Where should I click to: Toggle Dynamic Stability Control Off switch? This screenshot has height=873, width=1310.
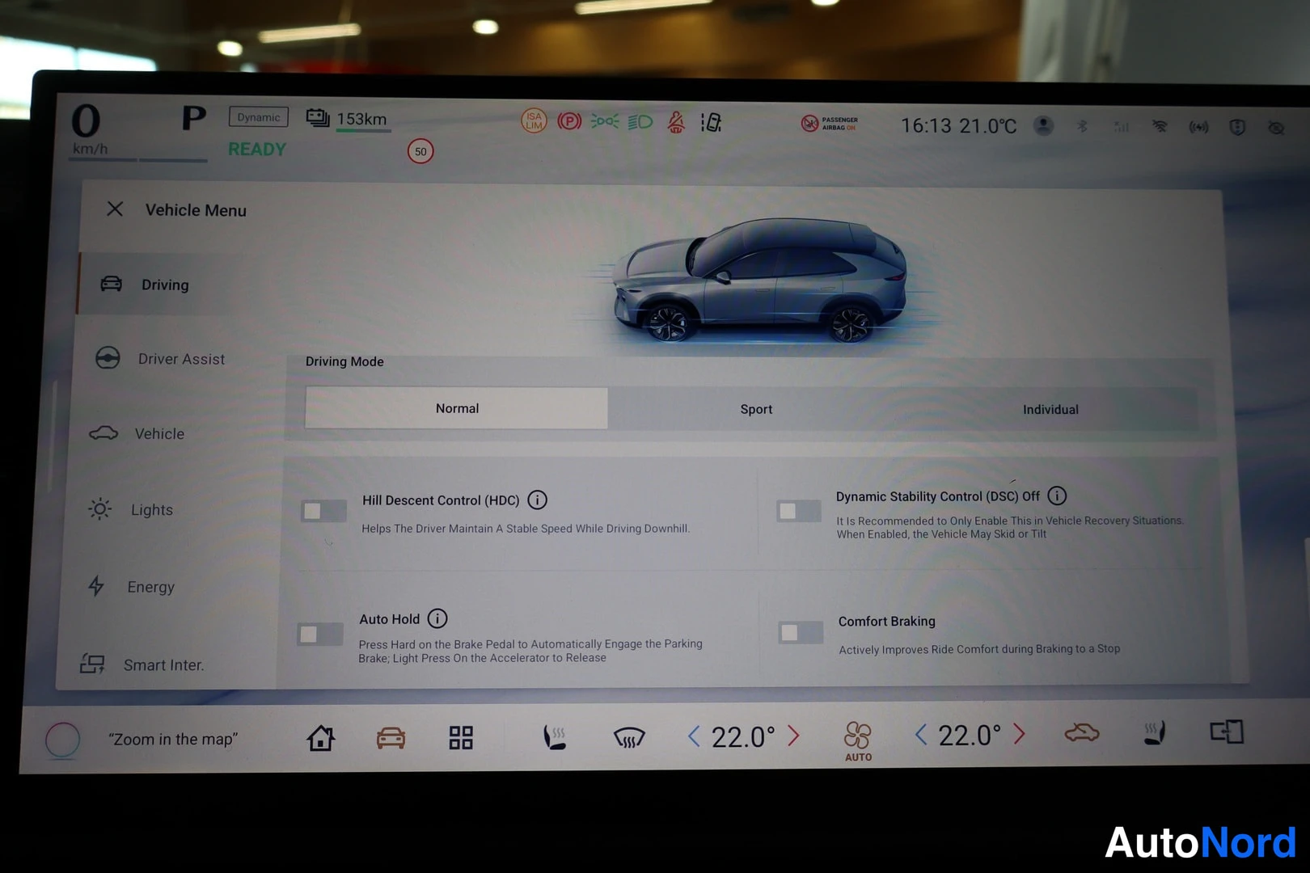(798, 511)
